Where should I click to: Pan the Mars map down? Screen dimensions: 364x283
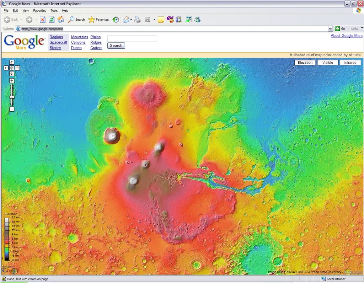12,74
